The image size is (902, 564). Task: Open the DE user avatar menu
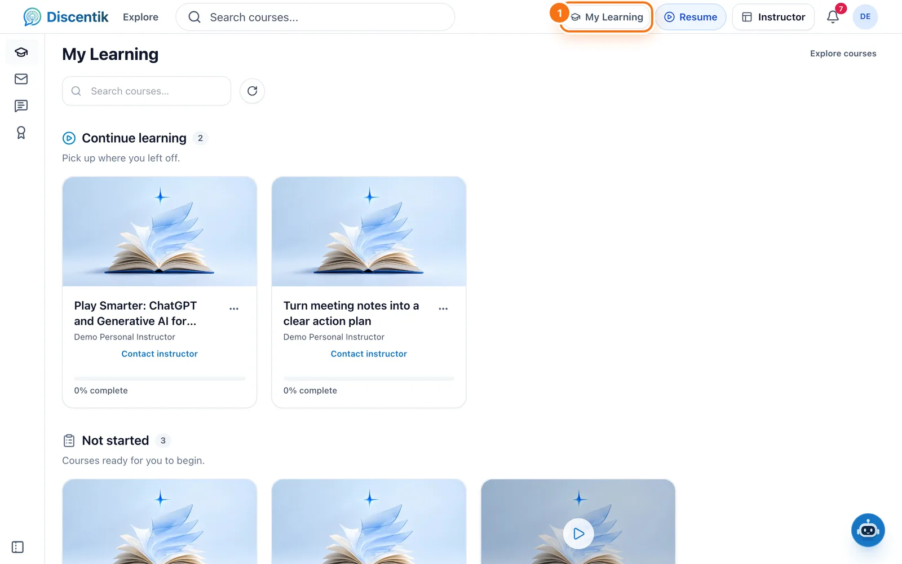click(x=865, y=17)
